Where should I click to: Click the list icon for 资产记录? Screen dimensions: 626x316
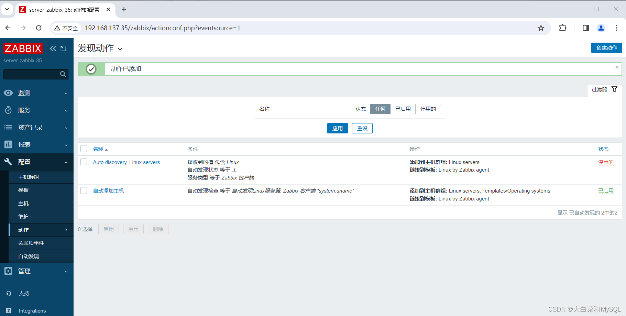pos(8,127)
